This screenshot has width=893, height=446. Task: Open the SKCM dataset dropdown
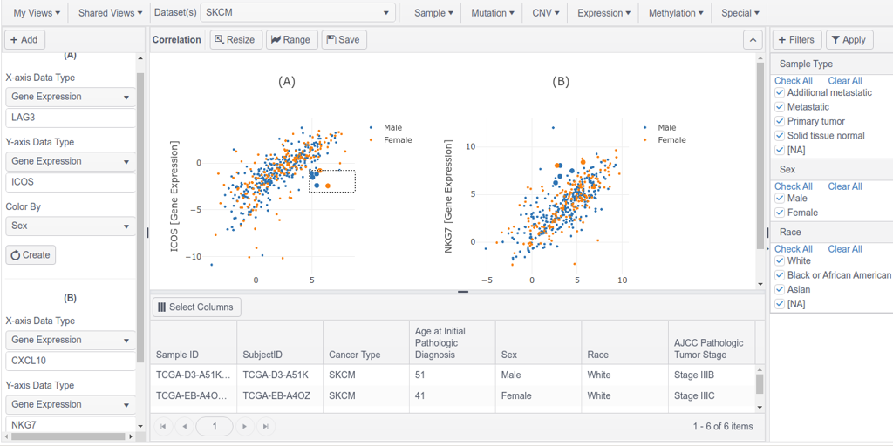pos(298,12)
